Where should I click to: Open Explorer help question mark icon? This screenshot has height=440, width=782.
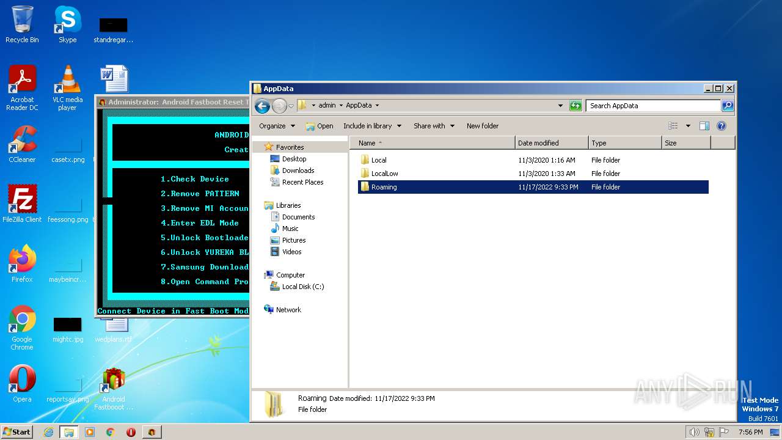pos(722,126)
